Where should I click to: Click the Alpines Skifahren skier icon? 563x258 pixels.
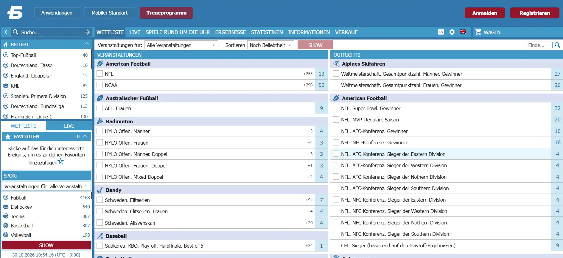[x=336, y=64]
